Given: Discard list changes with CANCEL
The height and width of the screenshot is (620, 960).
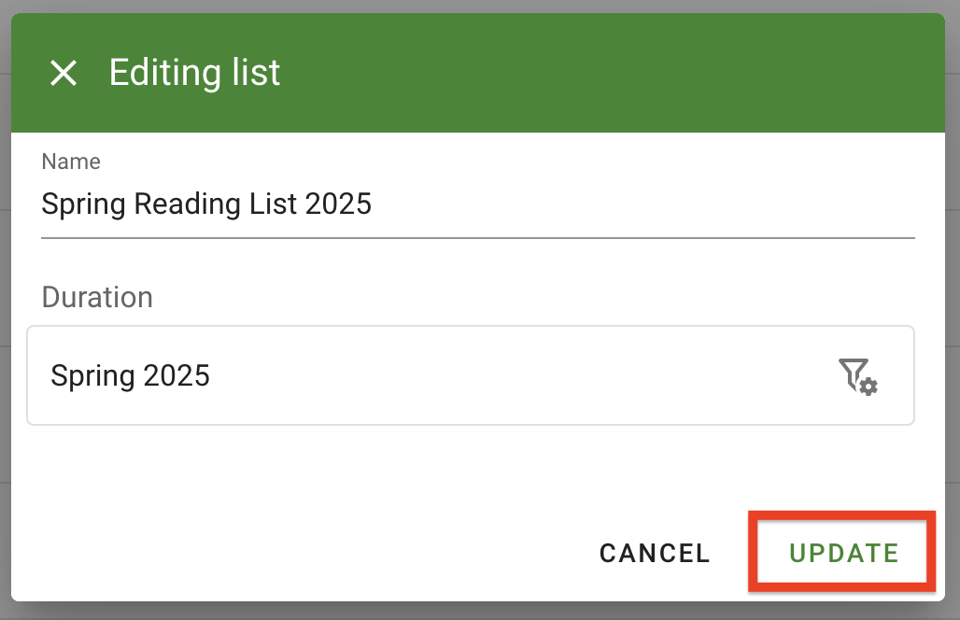Looking at the screenshot, I should pyautogui.click(x=655, y=553).
